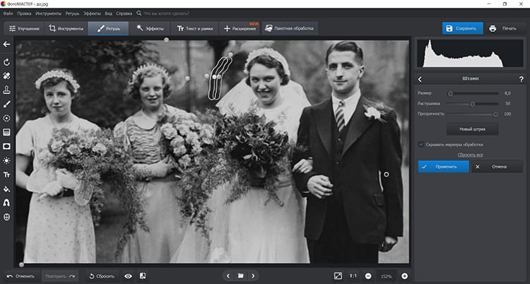The height and width of the screenshot is (284, 530).
Task: Select the paint bucket fill tool
Action: coord(6,189)
